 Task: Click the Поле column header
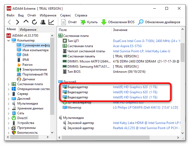84,30
